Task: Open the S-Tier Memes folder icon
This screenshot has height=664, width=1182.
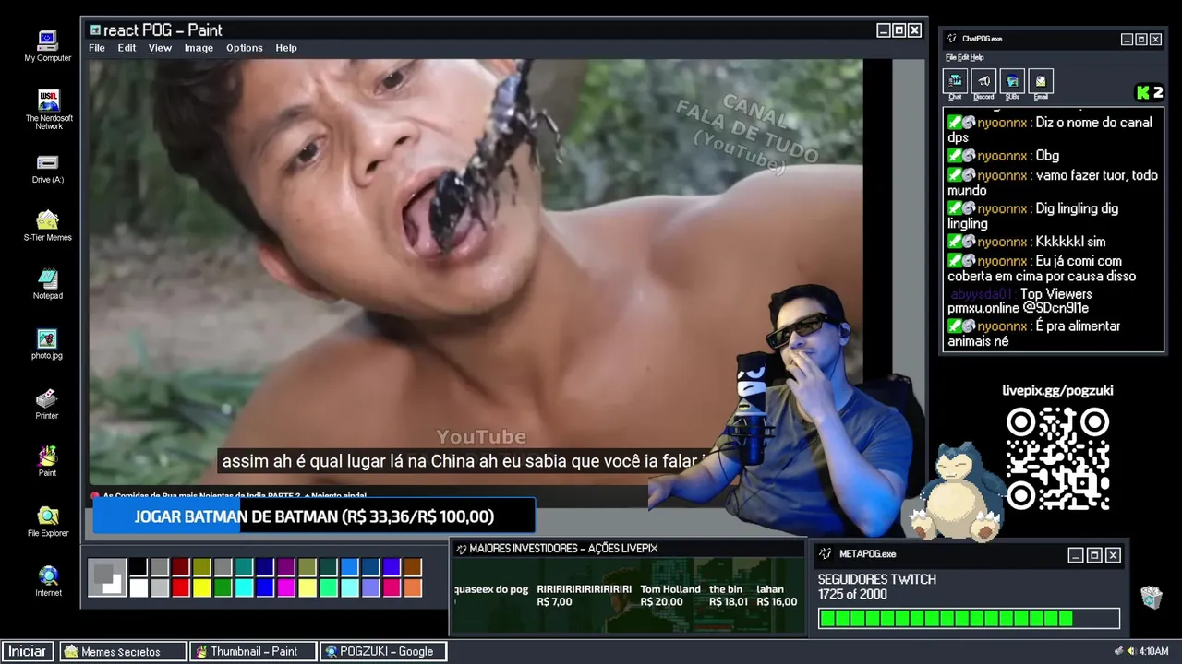Action: 47,226
